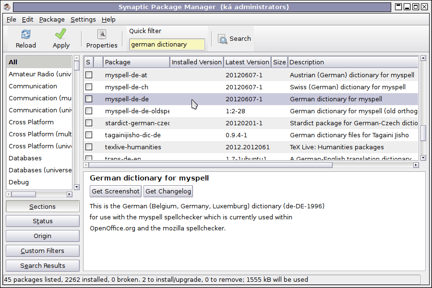Click the sections list horizontal scrollbar thumb
Screen dimensions: 432x288
pyautogui.click(x=24, y=194)
